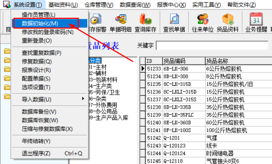
Task: Click cell 线卡 in 货品名称
Action: (239, 146)
